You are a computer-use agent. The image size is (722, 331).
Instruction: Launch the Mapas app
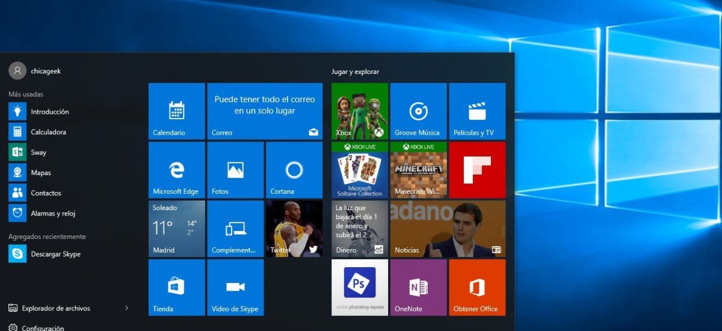(69, 173)
